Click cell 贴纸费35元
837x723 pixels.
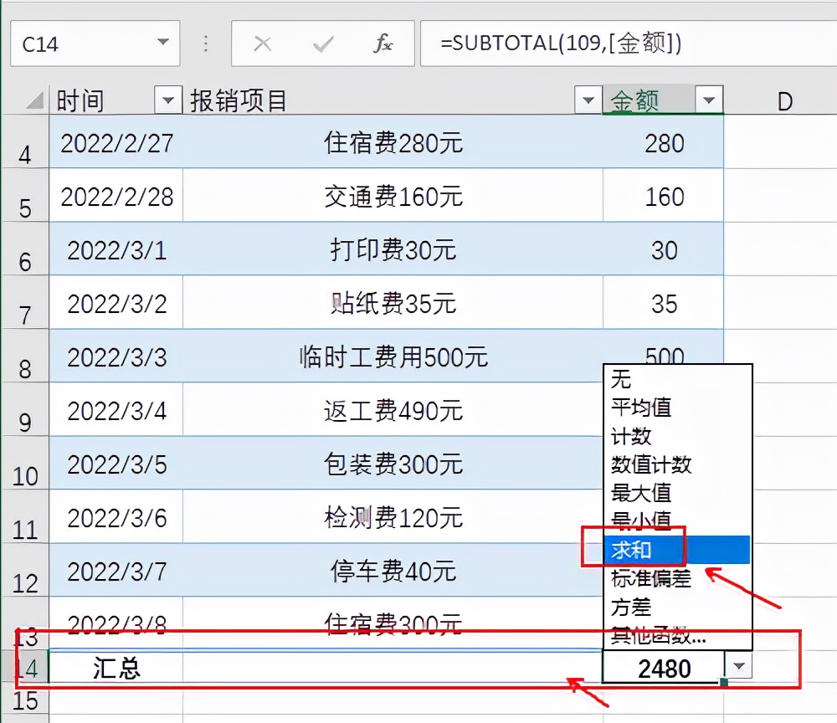tap(393, 304)
